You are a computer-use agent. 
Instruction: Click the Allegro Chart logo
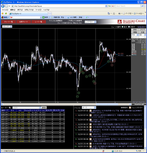tap(131, 22)
